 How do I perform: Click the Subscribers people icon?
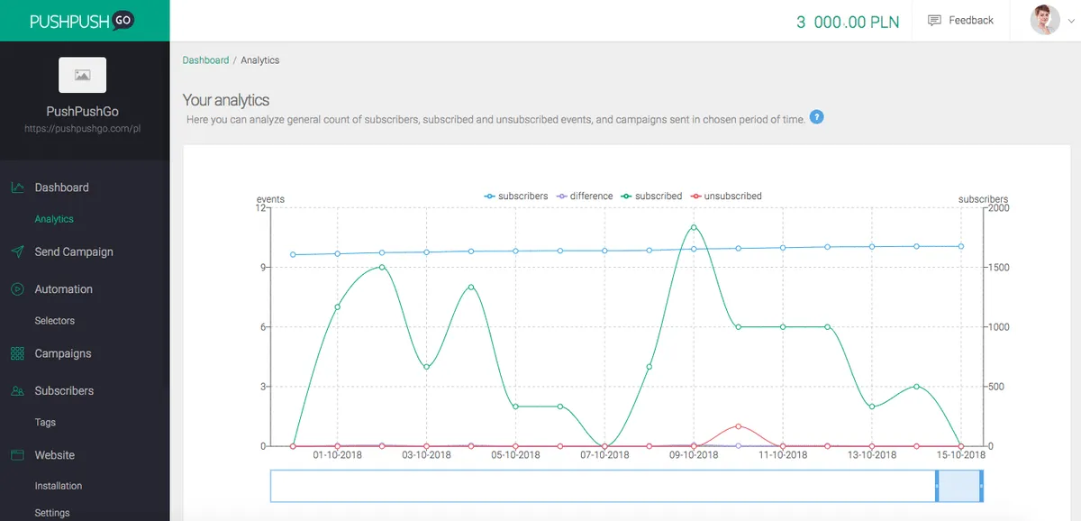[17, 391]
